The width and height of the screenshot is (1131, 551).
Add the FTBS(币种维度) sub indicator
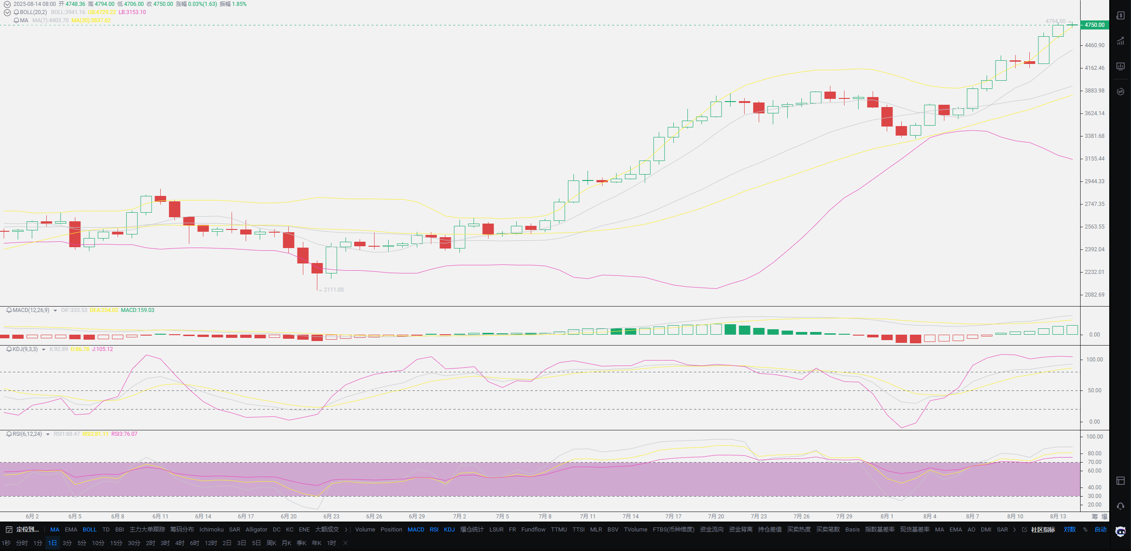click(x=674, y=530)
